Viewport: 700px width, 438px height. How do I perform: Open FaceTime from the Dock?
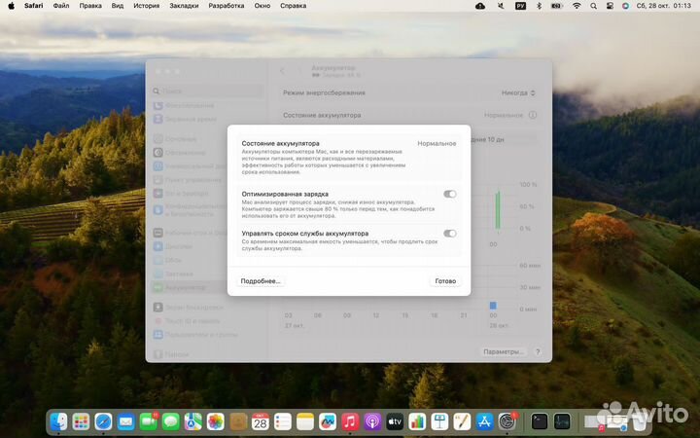tap(148, 421)
